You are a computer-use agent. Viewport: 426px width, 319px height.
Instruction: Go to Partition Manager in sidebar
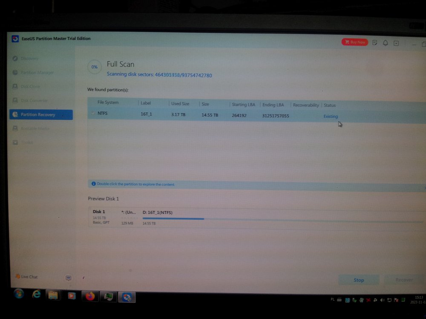click(x=37, y=73)
